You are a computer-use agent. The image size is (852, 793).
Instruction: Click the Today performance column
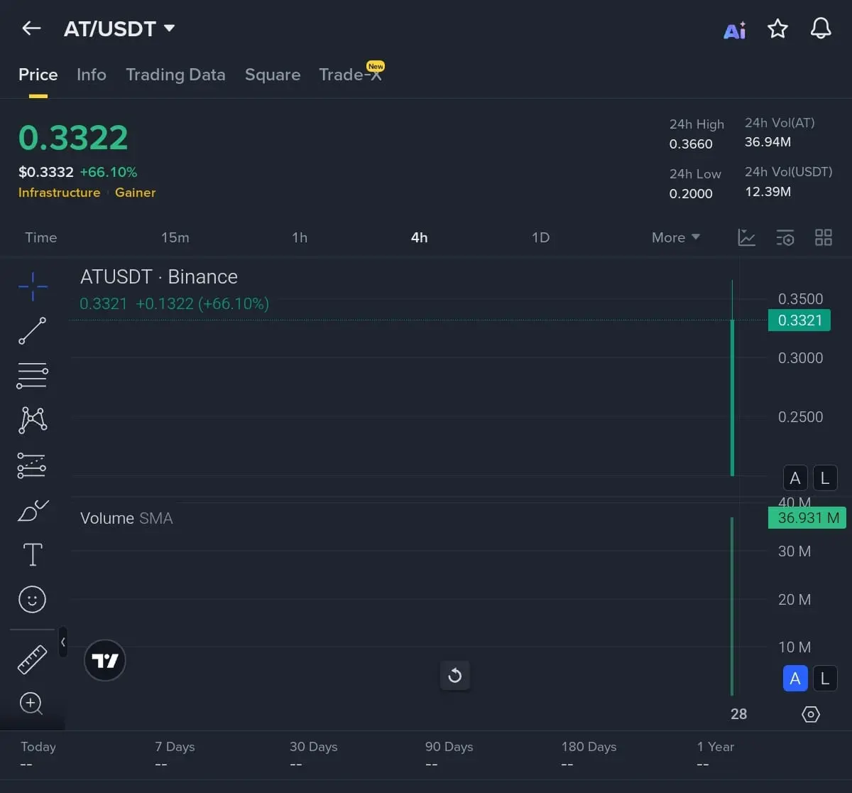38,755
